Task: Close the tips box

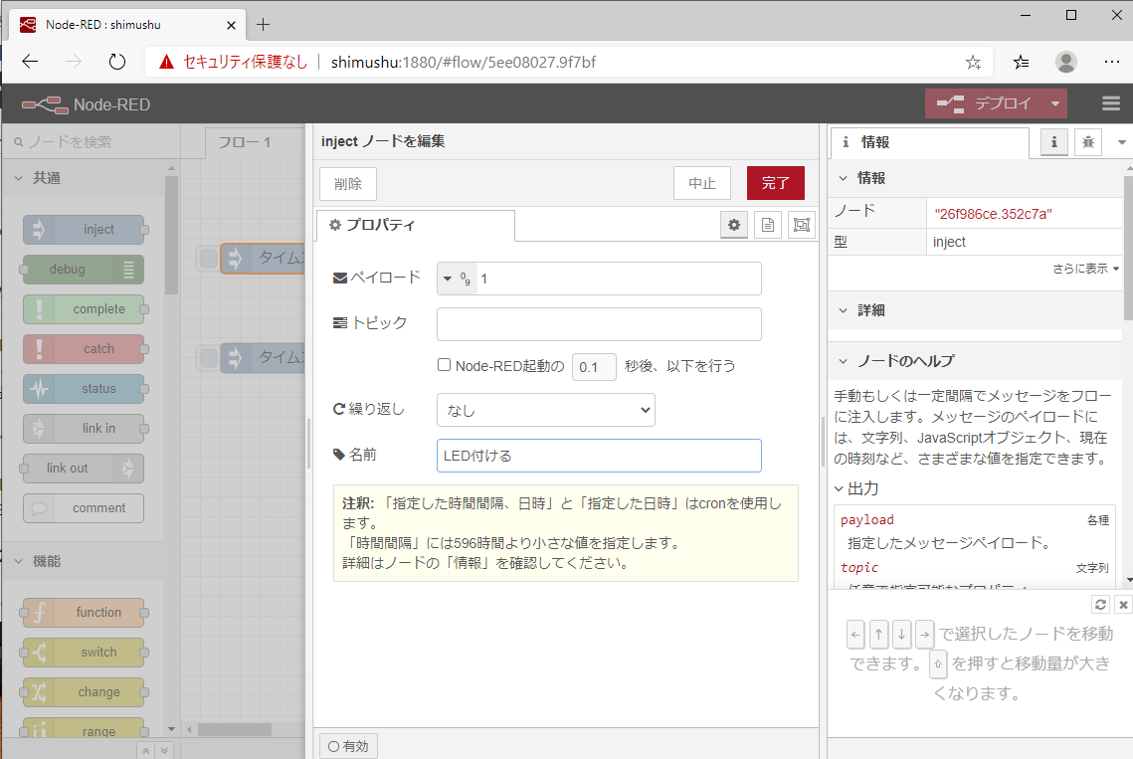Action: pos(1123,604)
